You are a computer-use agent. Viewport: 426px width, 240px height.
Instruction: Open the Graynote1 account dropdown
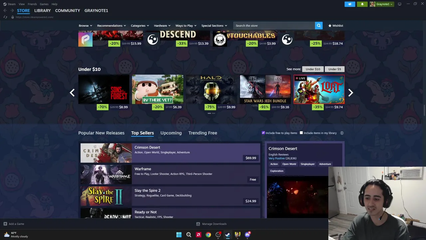381,4
